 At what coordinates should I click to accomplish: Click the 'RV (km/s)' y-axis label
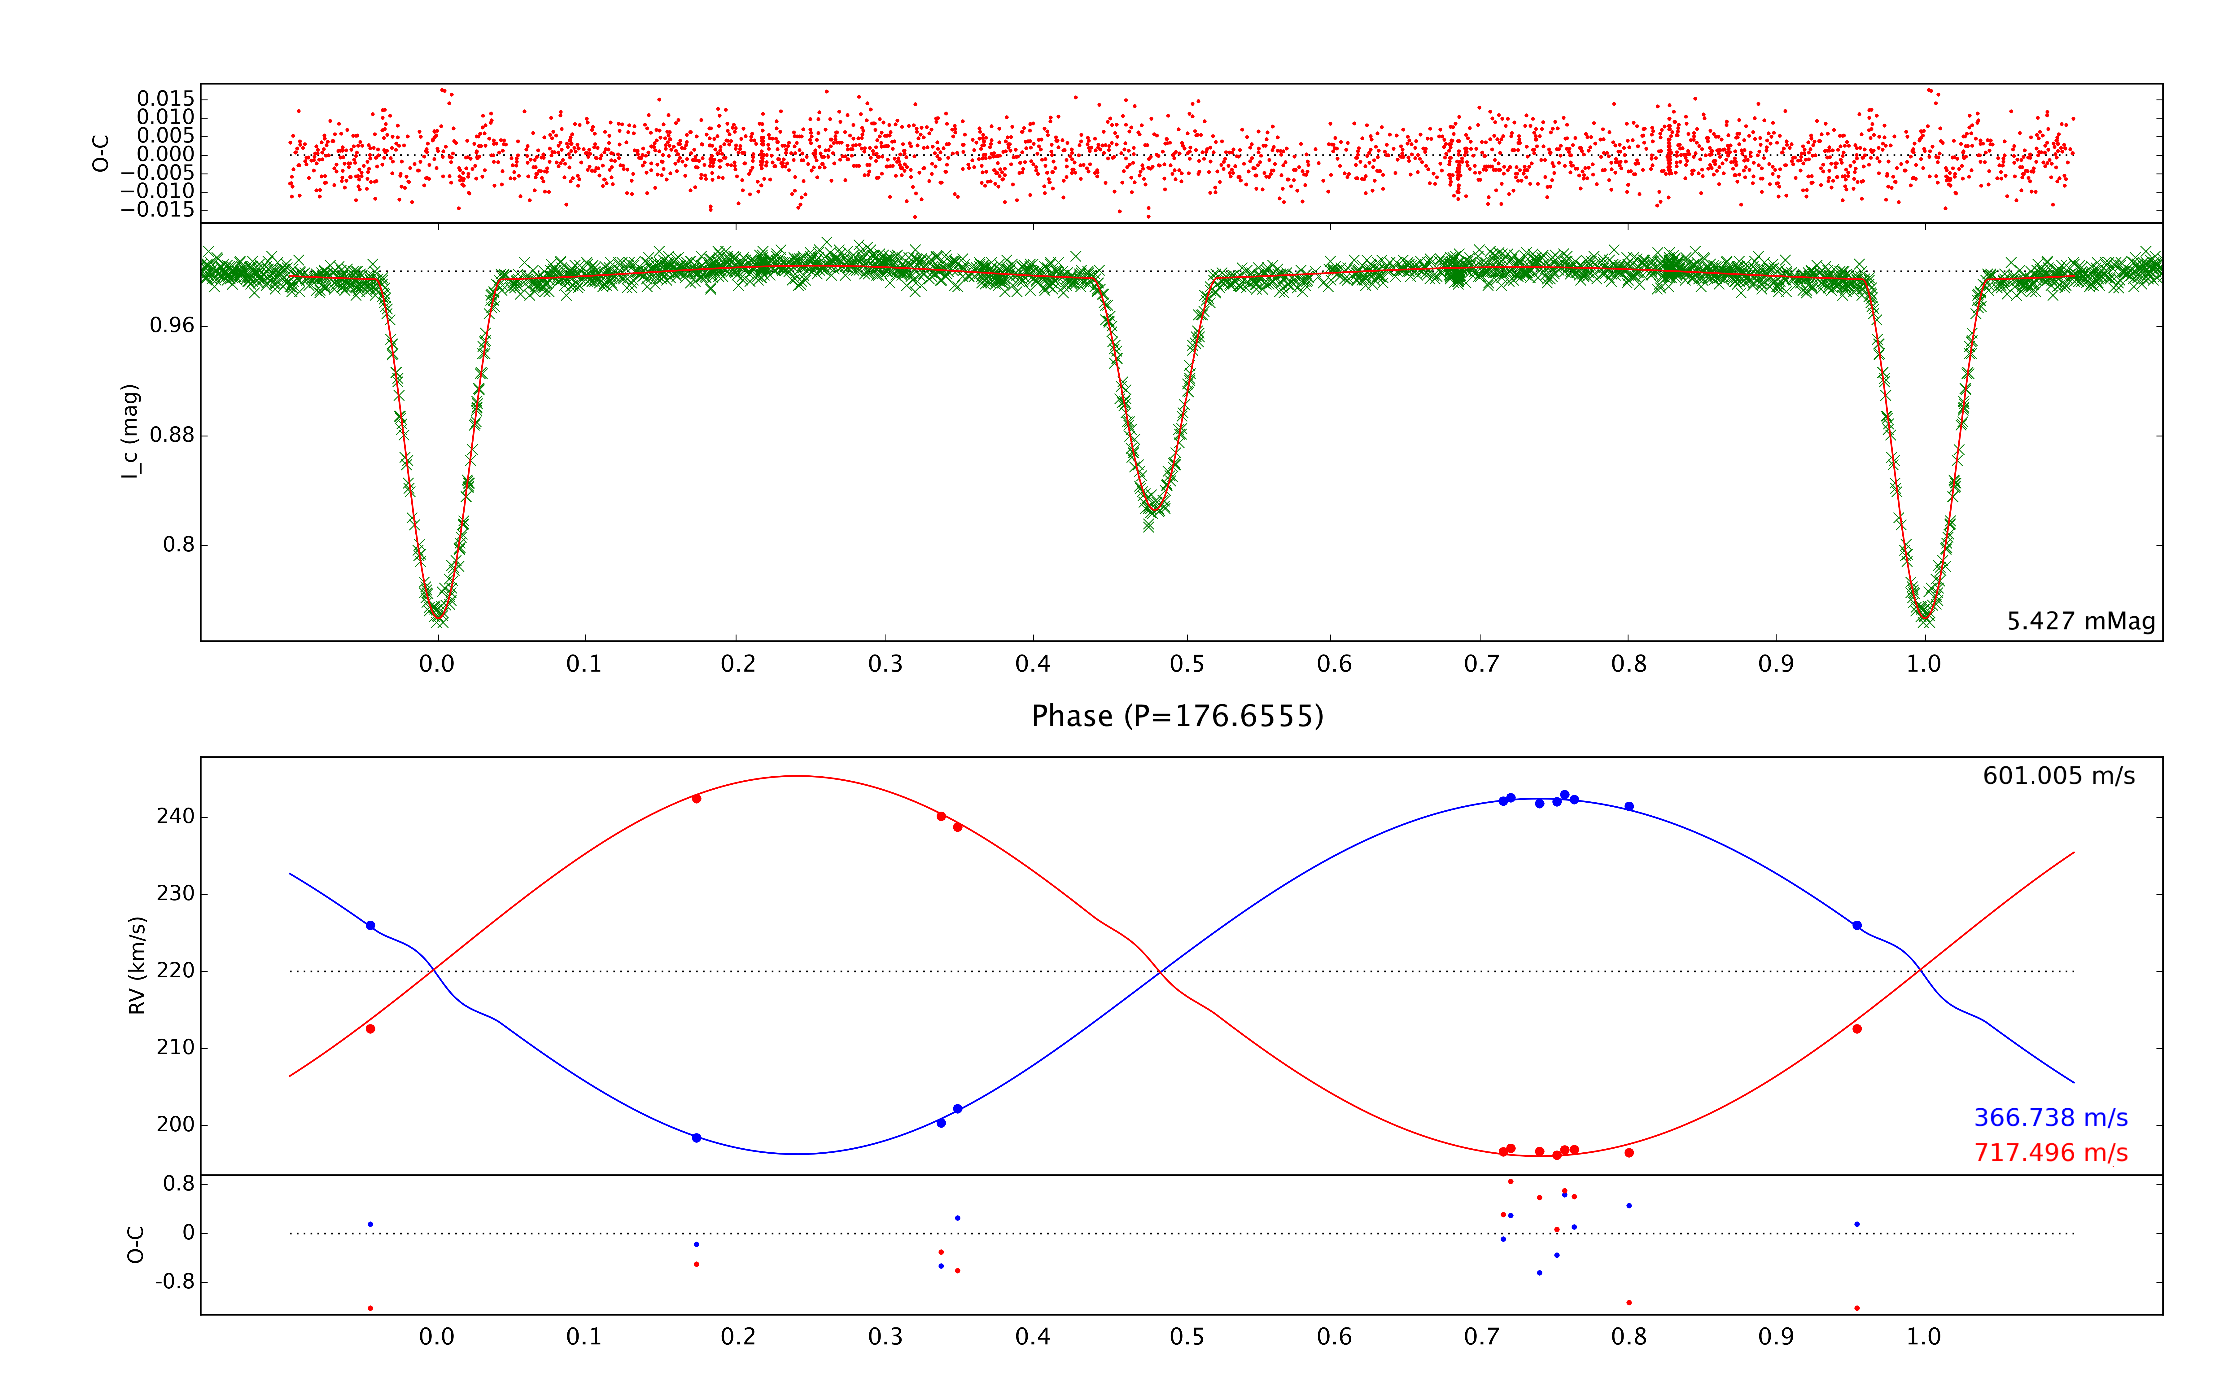pos(137,965)
